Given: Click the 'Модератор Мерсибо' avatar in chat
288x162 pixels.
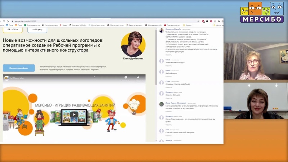Looking at the screenshot, I should (161, 31).
